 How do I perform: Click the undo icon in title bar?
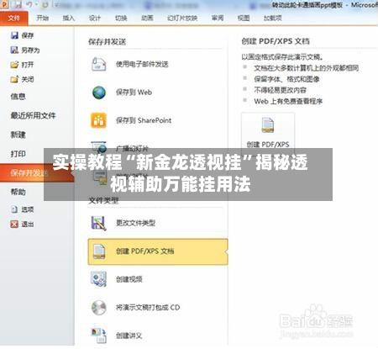pyautogui.click(x=29, y=4)
